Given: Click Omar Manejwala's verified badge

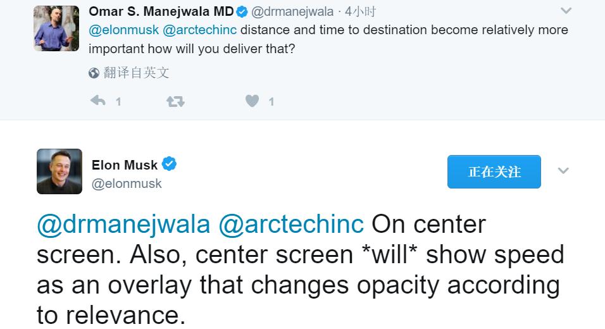Looking at the screenshot, I should [242, 11].
